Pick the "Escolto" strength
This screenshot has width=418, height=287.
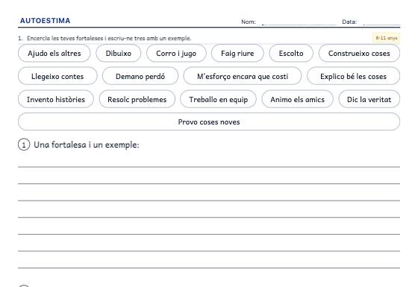tap(291, 53)
